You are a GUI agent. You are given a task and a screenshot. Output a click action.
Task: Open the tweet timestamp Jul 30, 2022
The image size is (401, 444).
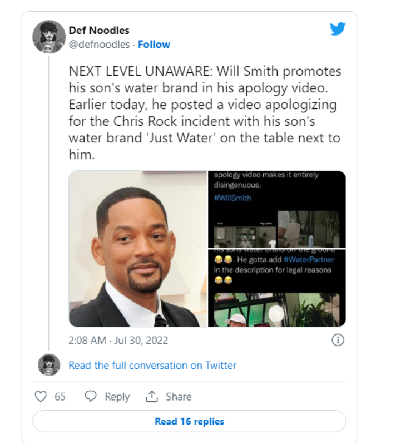(118, 340)
